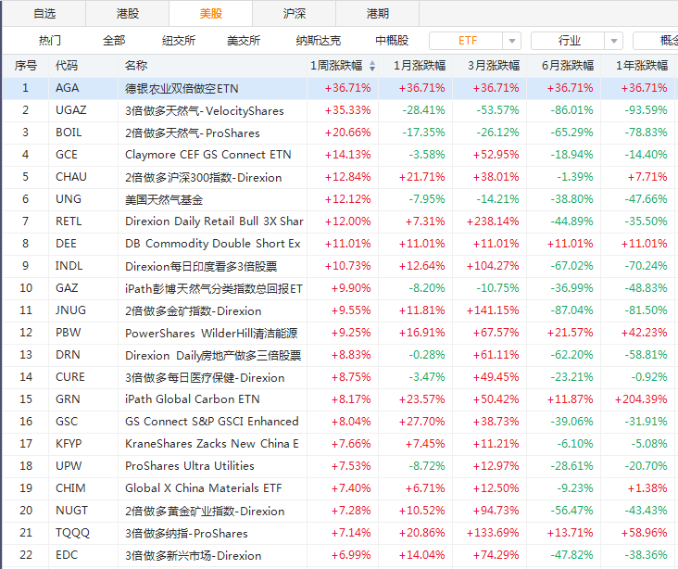Open DB Commodity Double Short name
The image size is (678, 569).
pos(212,244)
